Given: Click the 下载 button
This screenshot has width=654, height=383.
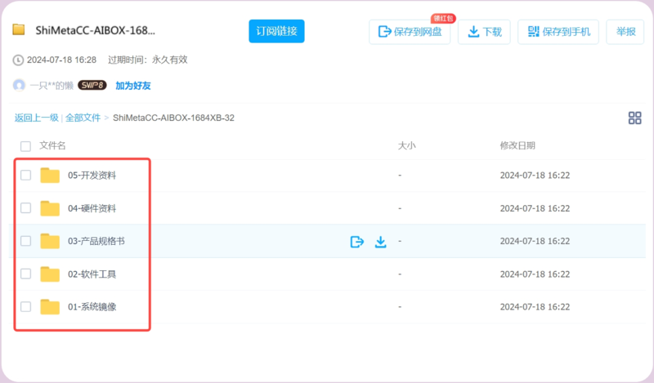Looking at the screenshot, I should 484,32.
